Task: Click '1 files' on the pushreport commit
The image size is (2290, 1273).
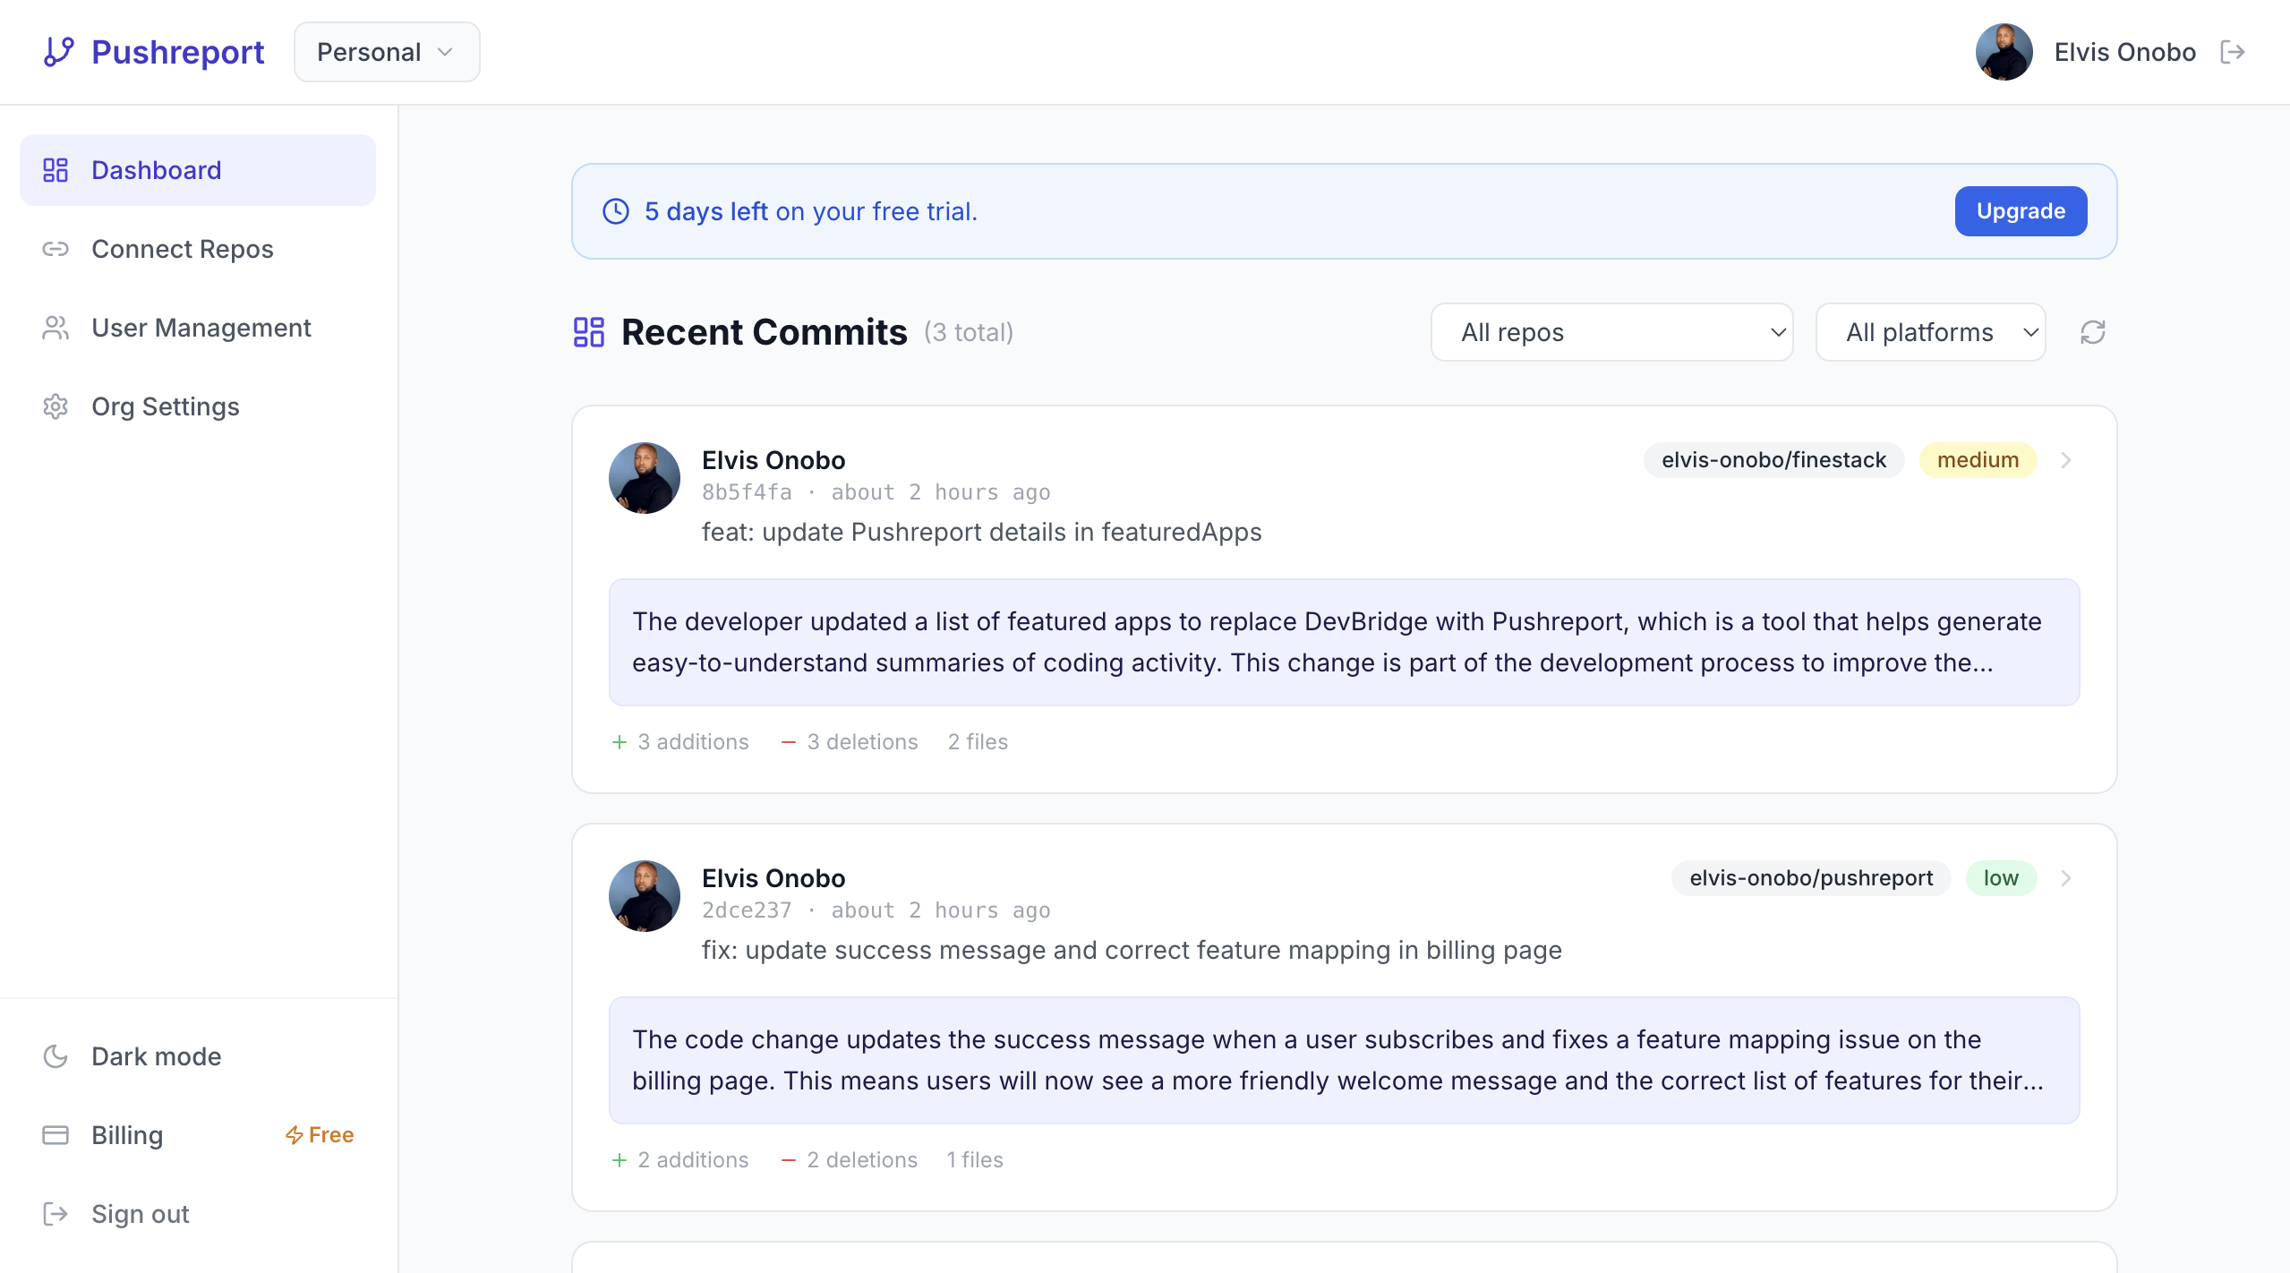Action: 975,1160
